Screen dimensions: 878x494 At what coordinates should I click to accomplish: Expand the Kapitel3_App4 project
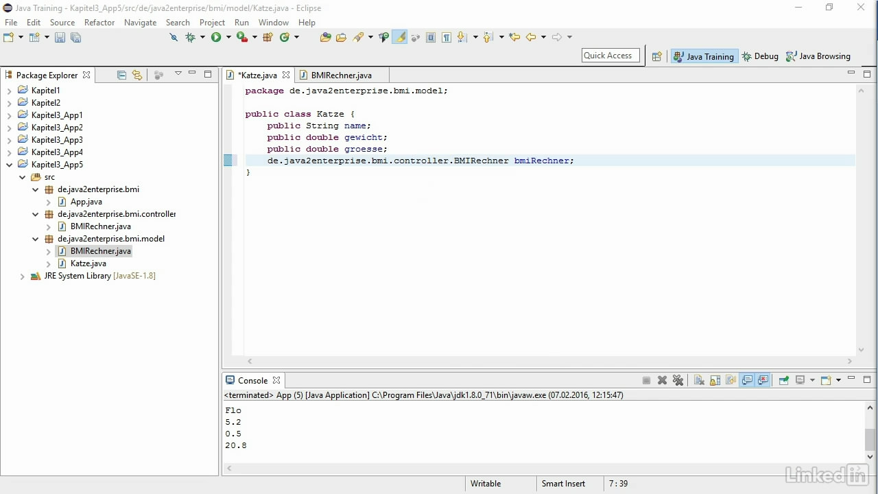coord(9,152)
